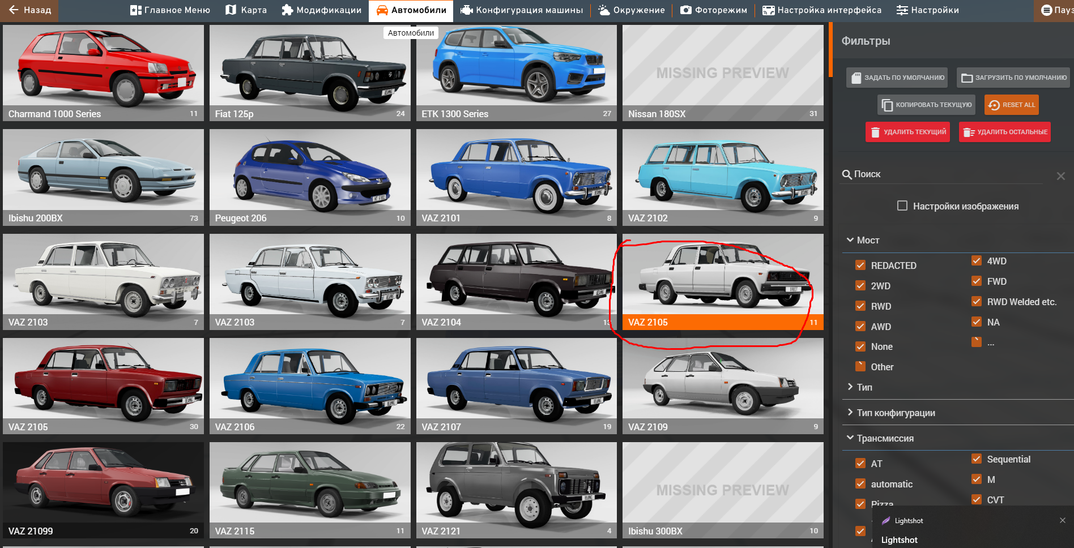Click the Удалить остальные button
1074x548 pixels.
(1005, 132)
